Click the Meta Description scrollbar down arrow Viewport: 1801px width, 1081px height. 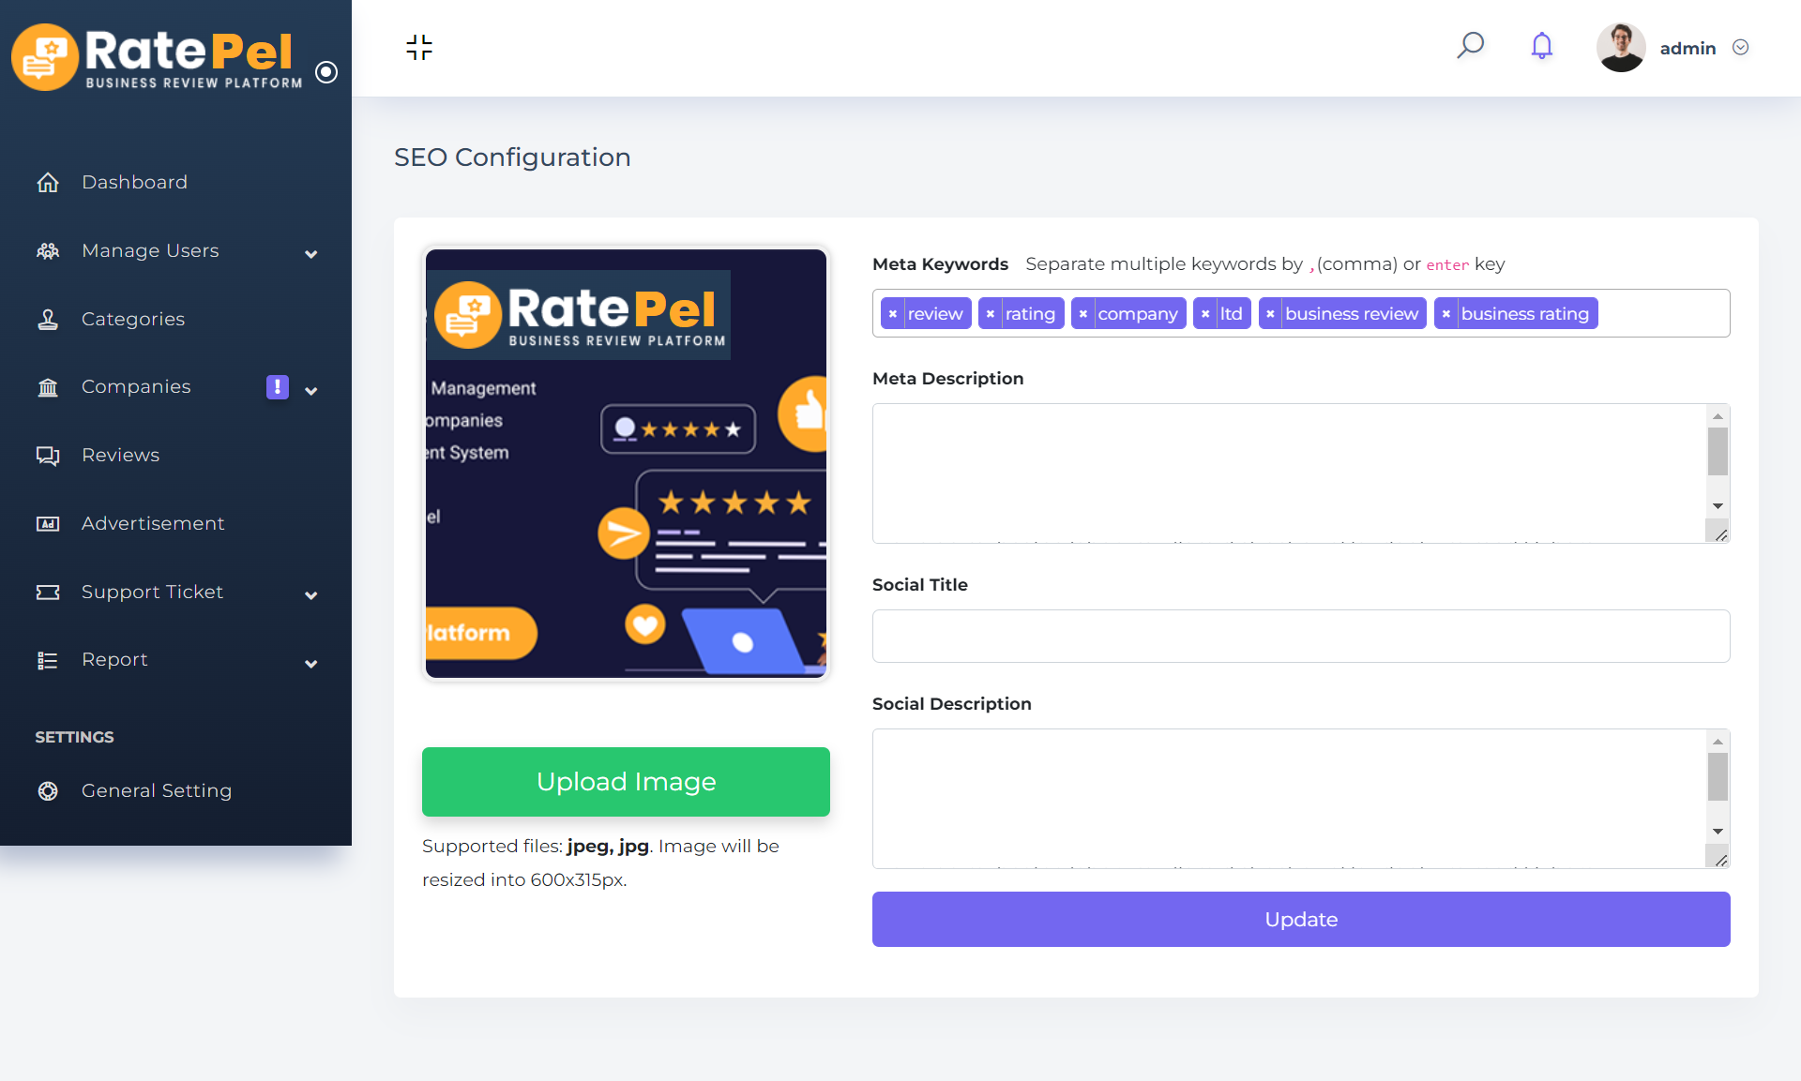pyautogui.click(x=1718, y=506)
